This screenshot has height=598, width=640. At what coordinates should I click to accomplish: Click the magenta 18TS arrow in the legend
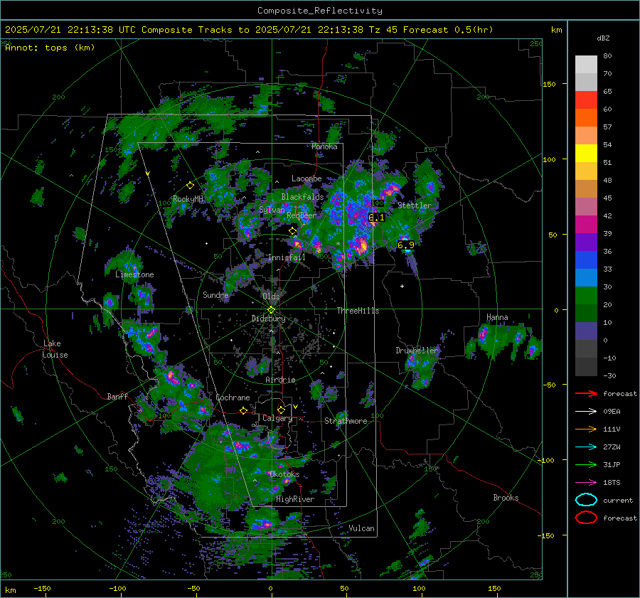[x=586, y=483]
